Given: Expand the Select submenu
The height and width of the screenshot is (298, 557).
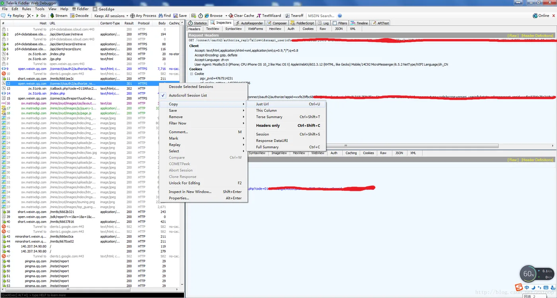Looking at the screenshot, I should [x=203, y=151].
